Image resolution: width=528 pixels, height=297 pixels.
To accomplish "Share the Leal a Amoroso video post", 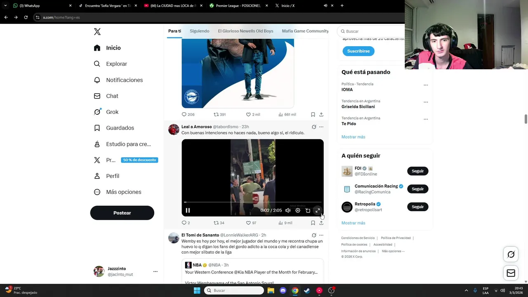I will [x=321, y=223].
